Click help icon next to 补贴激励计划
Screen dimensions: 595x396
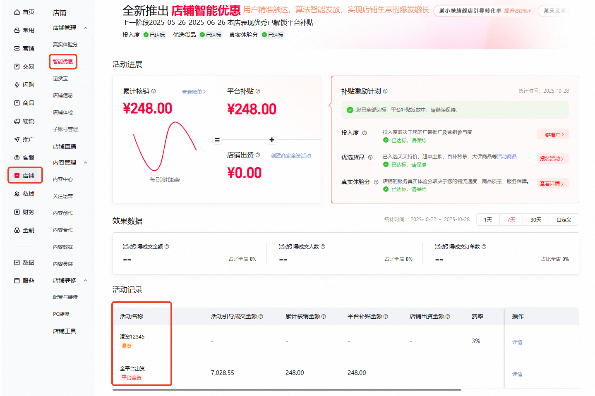point(385,91)
